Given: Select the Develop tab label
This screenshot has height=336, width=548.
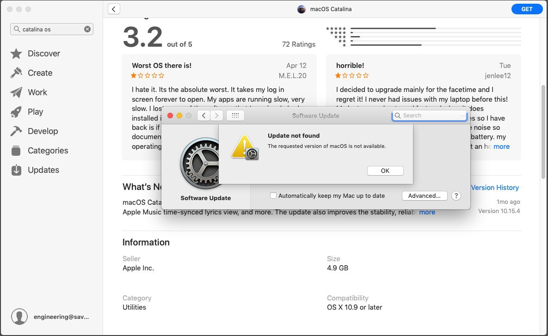Looking at the screenshot, I should 43,131.
